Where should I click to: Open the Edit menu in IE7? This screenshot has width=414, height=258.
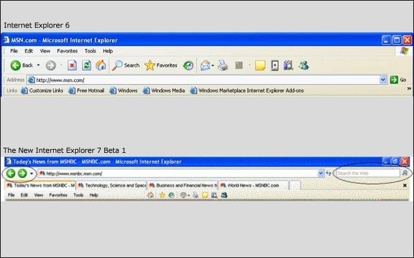25,195
